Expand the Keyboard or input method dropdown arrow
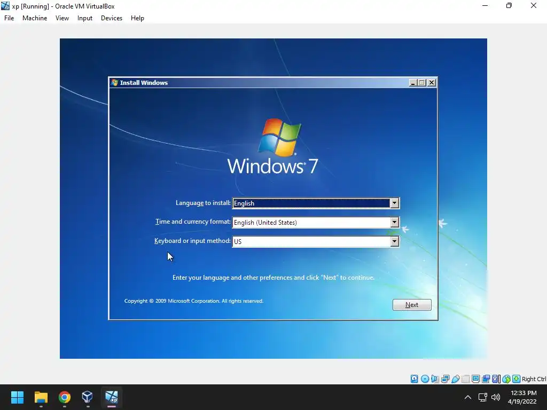The image size is (547, 410). click(x=395, y=241)
